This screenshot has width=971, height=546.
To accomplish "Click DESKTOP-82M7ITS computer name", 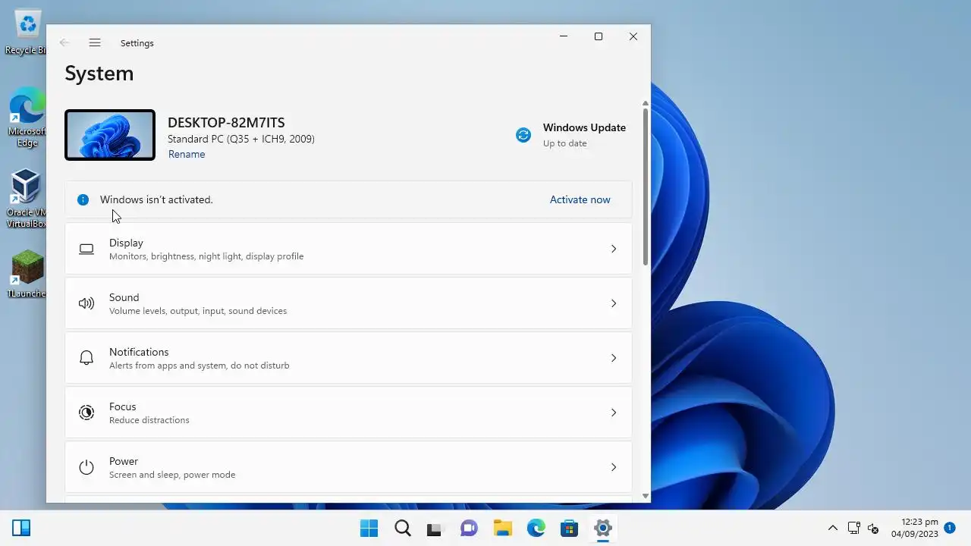I will 226,122.
